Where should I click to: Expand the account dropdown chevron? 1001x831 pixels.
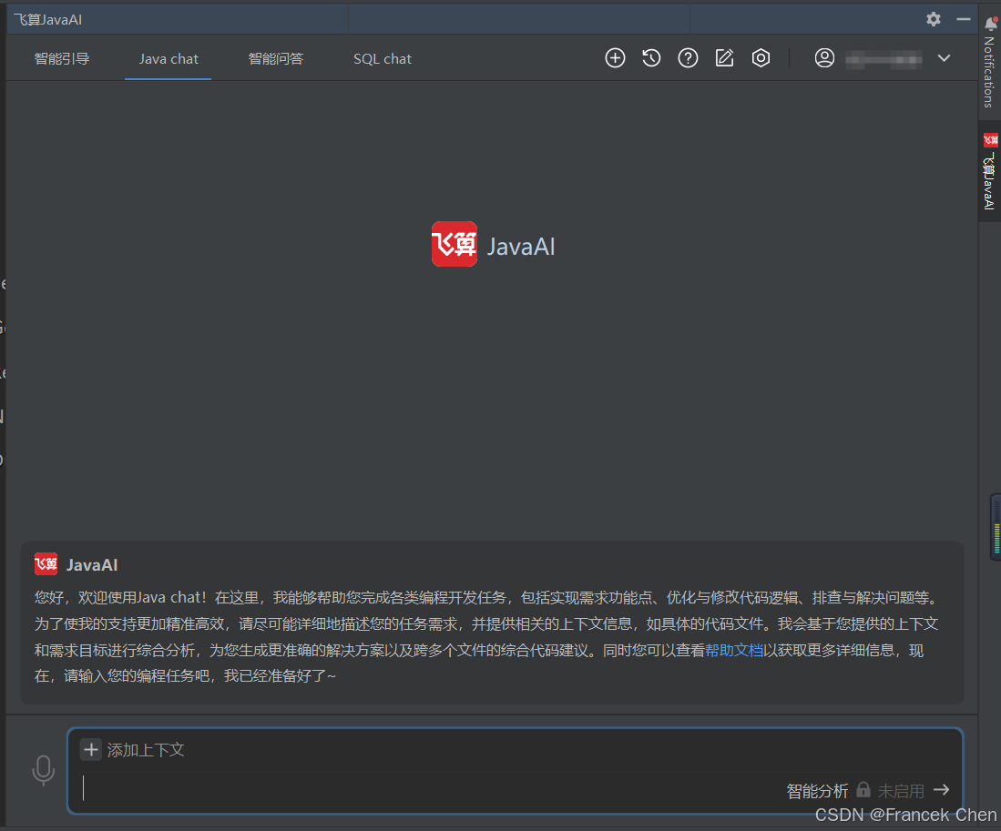click(x=944, y=58)
